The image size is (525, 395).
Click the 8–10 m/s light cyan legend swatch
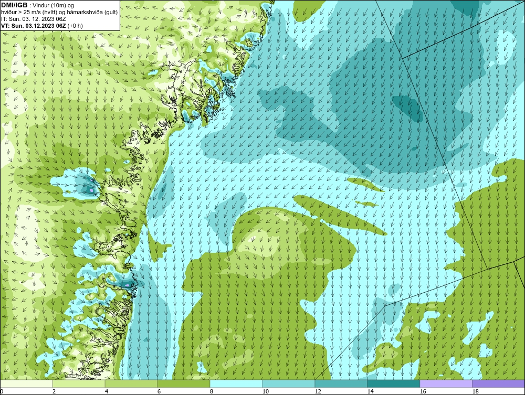coord(236,383)
